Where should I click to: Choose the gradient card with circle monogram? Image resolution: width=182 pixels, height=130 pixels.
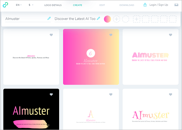[91, 57]
